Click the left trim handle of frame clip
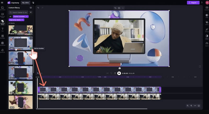The image size is (209, 114). (x=39, y=90)
